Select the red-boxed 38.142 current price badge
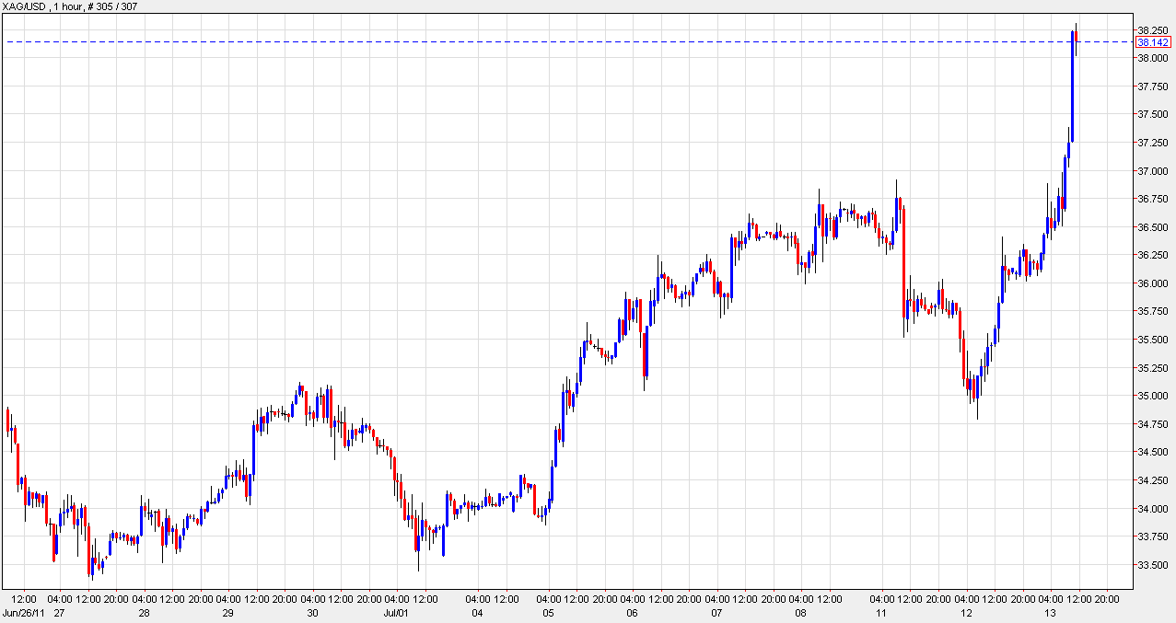Viewport: 1176px width, 623px height. (x=1151, y=41)
